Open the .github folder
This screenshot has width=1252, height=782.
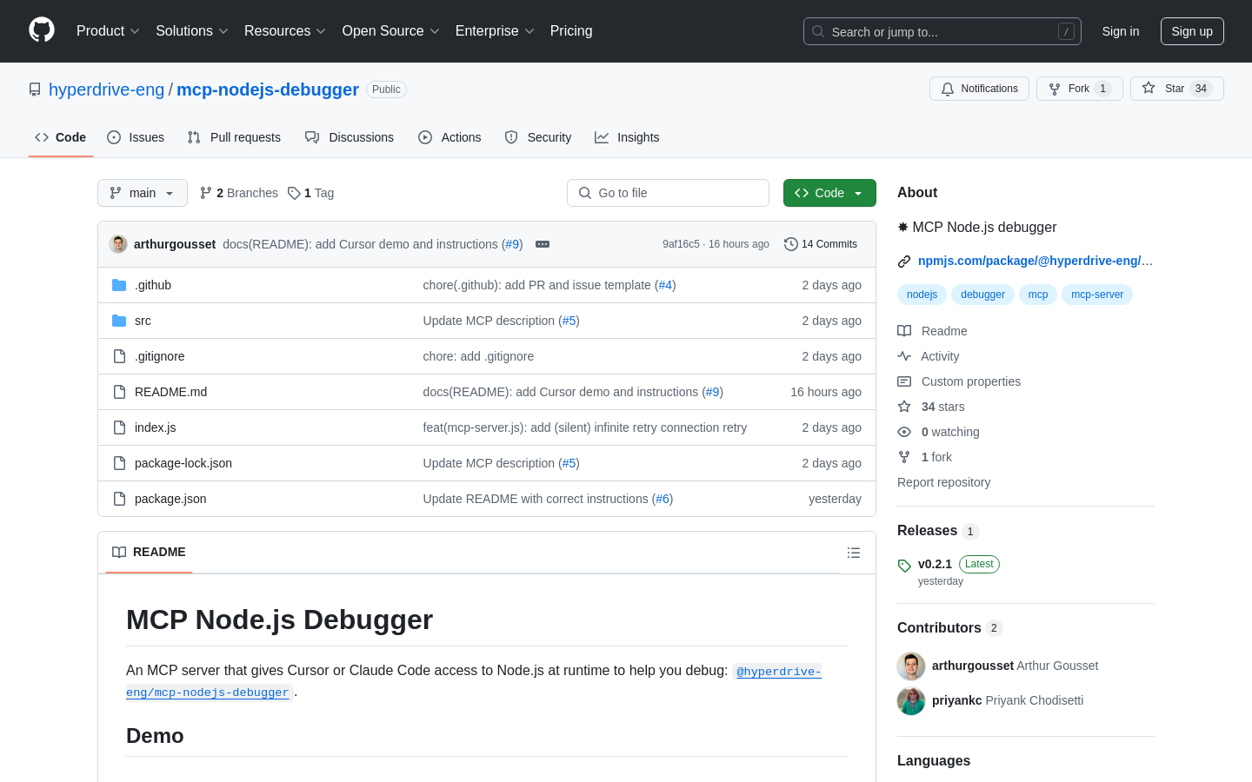coord(153,285)
